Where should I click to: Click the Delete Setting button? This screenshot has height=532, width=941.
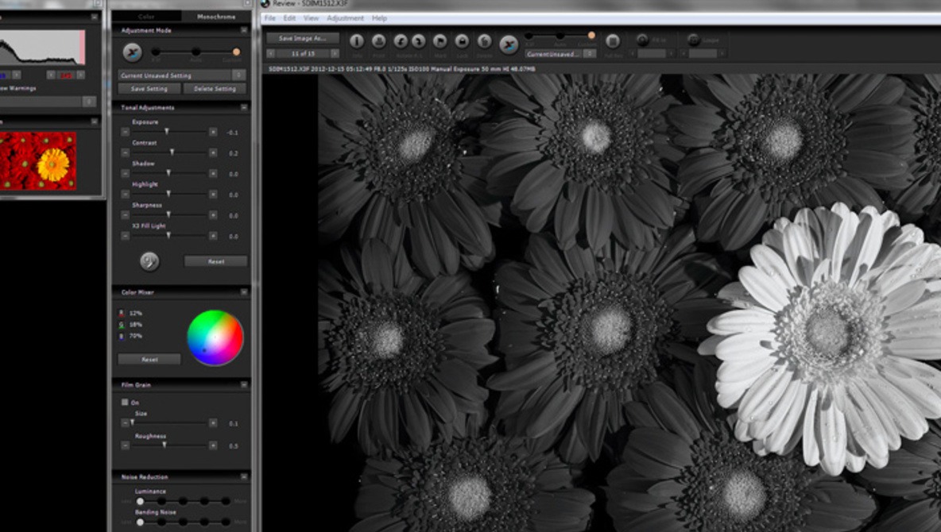pos(215,89)
